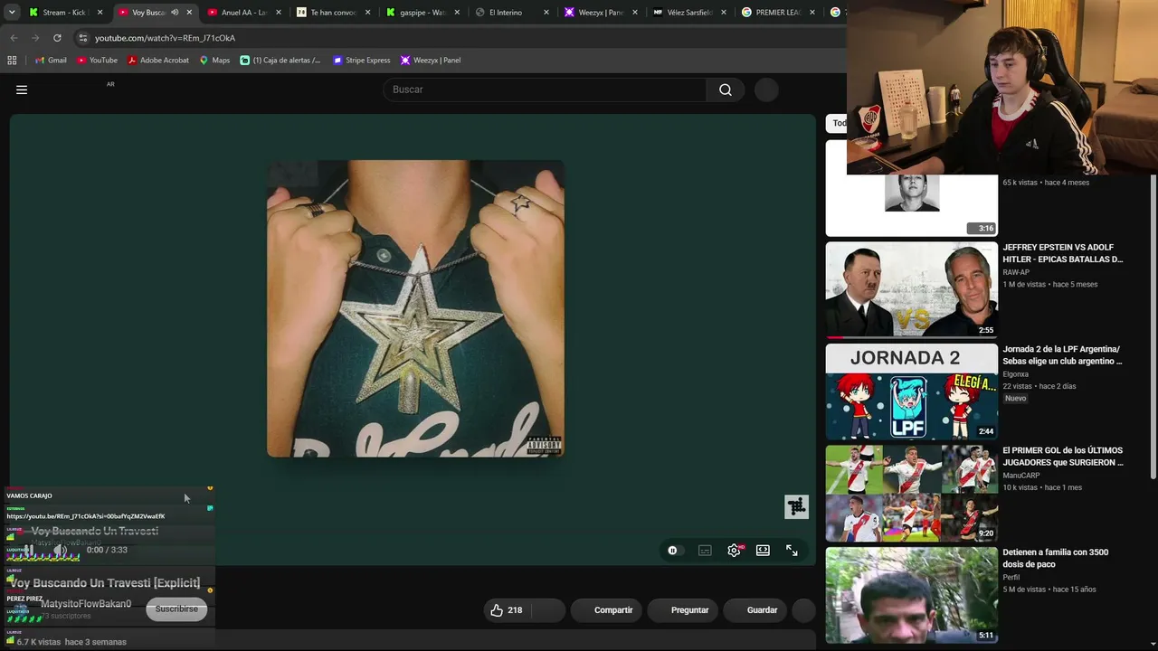Open the Stripe Express bookmark
This screenshot has height=651, width=1158.
coord(362,61)
